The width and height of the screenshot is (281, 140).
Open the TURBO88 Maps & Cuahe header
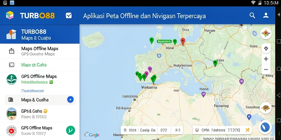40,34
